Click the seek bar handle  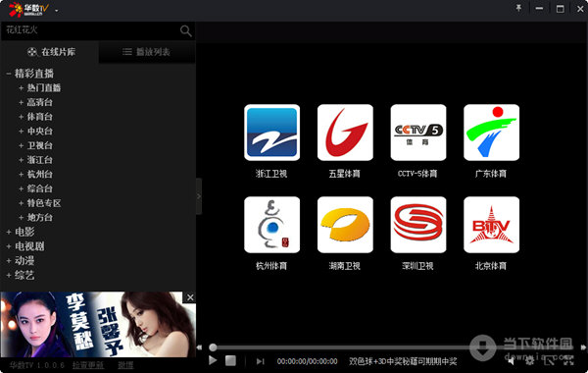pyautogui.click(x=213, y=347)
